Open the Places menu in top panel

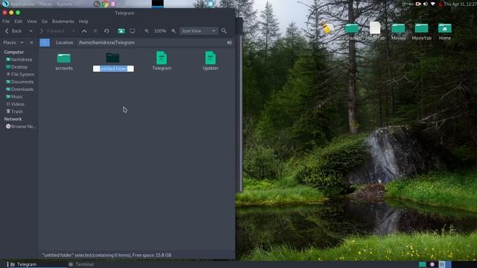coord(45,4)
